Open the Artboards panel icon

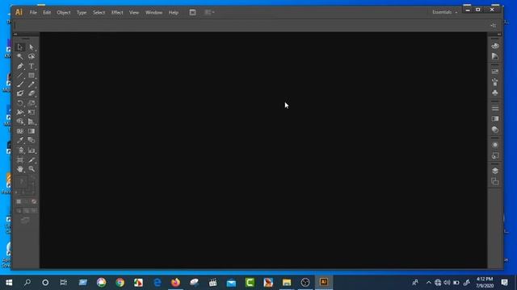pos(495,181)
